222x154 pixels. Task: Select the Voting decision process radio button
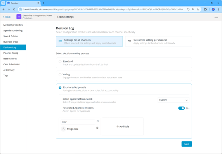click(x=60, y=74)
